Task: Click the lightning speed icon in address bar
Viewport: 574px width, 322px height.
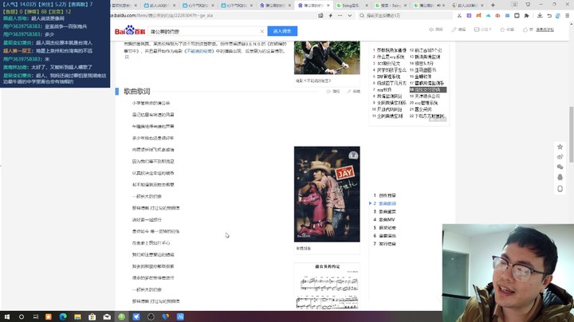Action: pos(330,15)
